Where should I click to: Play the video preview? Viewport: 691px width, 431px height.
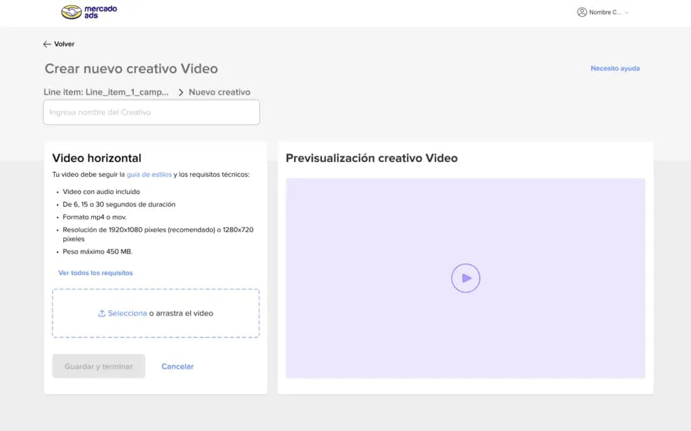coord(466,278)
